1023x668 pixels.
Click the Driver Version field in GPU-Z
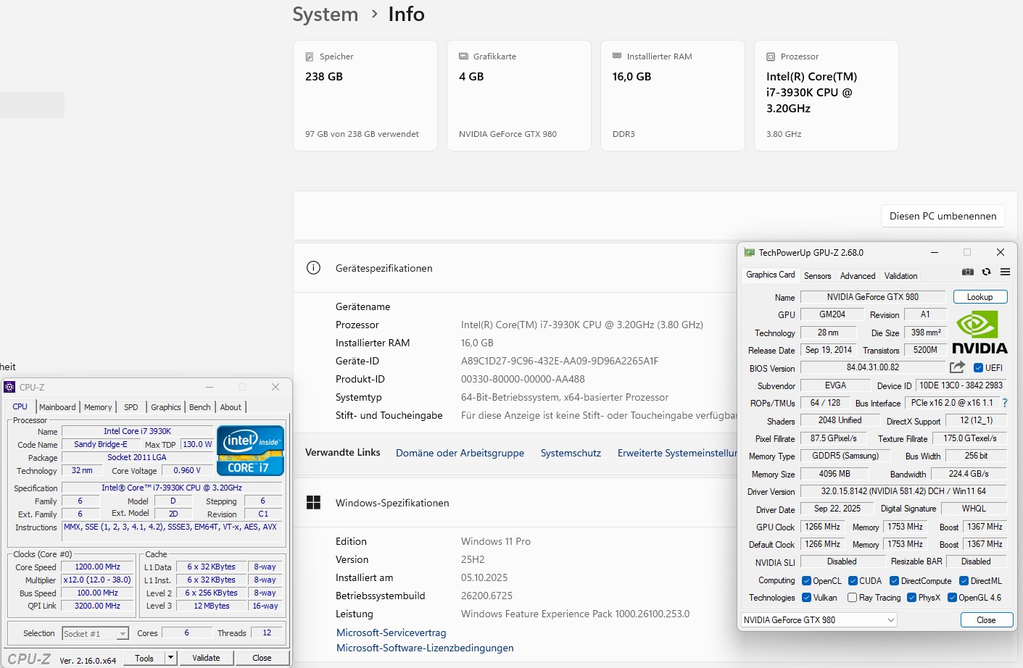click(903, 491)
